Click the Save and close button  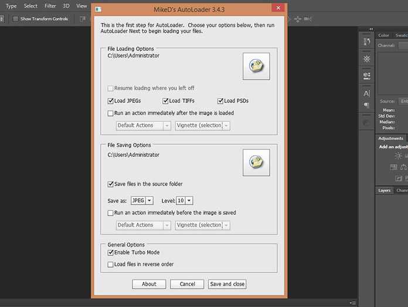pyautogui.click(x=227, y=284)
